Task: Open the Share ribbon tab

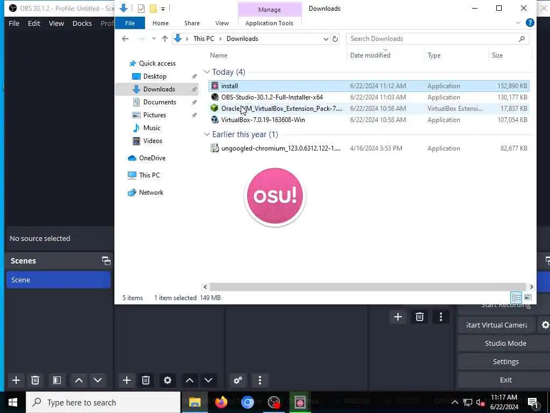Action: tap(192, 23)
